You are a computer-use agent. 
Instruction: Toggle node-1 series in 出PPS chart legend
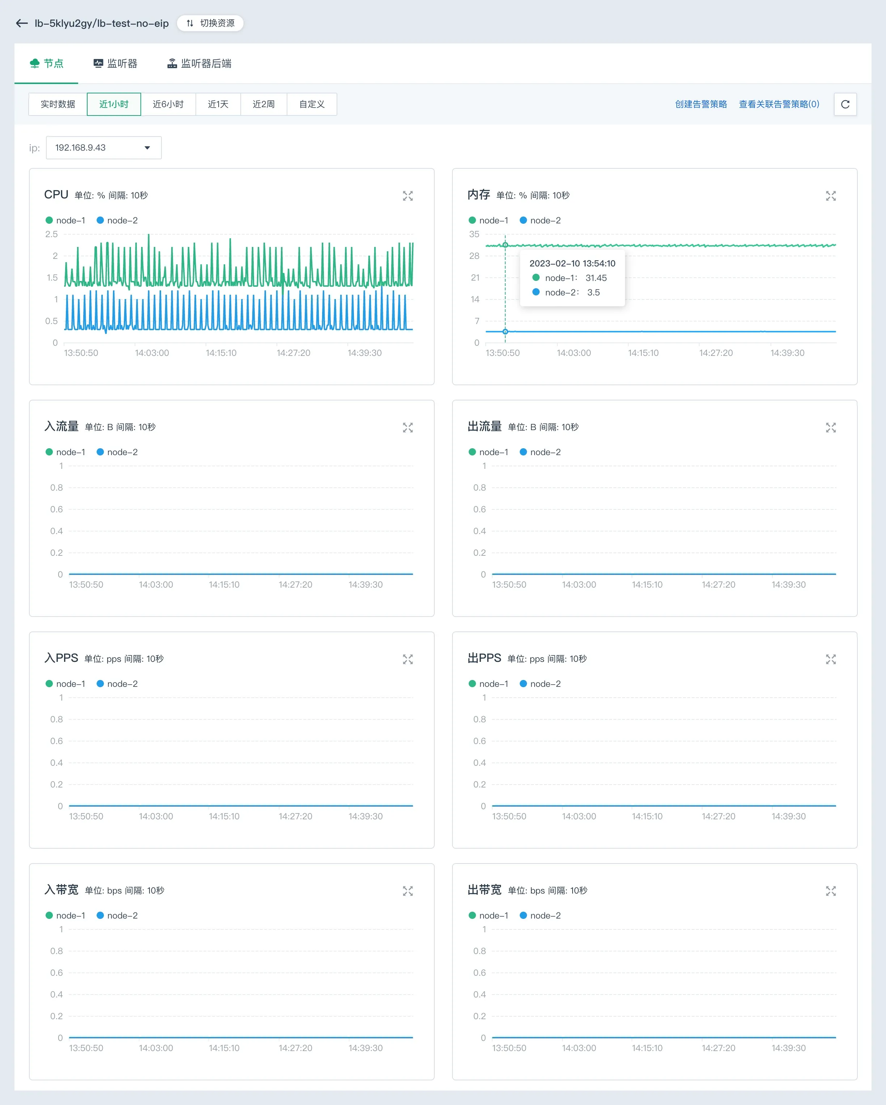(x=488, y=684)
